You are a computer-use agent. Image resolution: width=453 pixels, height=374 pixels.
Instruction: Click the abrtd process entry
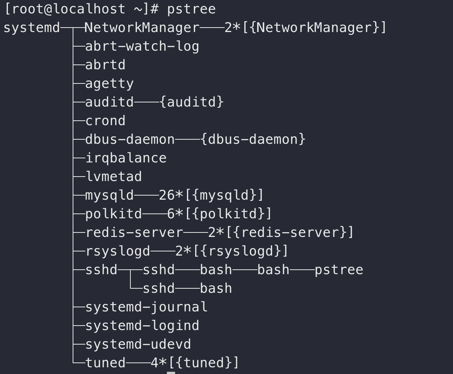(x=105, y=65)
